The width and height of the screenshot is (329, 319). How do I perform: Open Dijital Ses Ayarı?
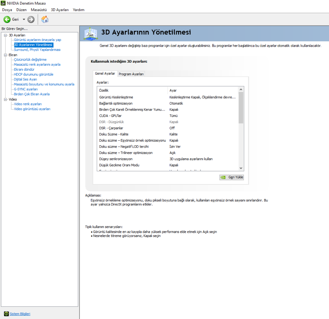(25, 79)
